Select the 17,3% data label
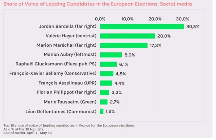The image size is (216, 140). (156, 45)
